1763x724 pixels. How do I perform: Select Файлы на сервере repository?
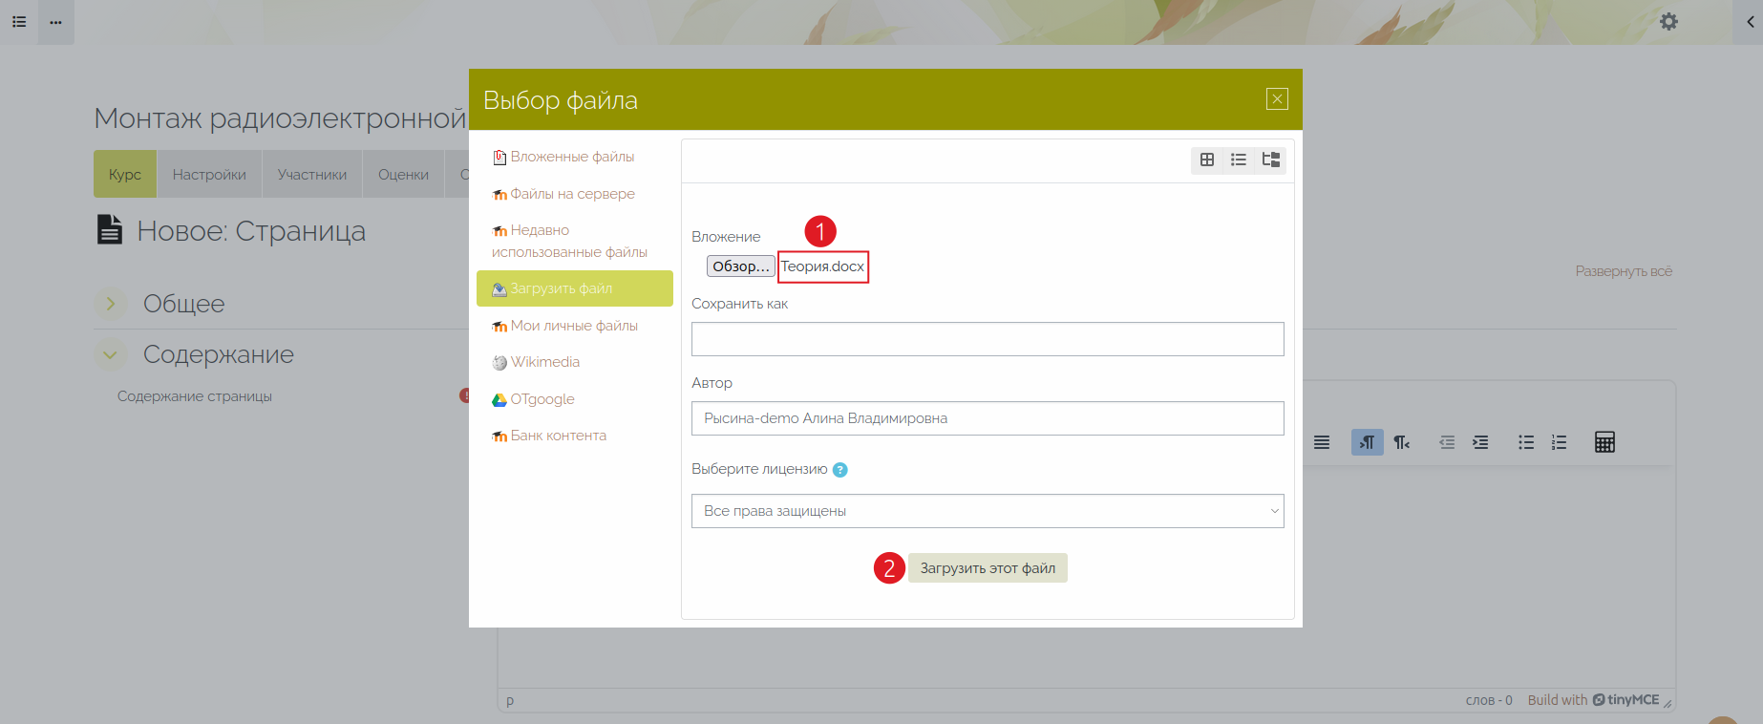pyautogui.click(x=572, y=194)
